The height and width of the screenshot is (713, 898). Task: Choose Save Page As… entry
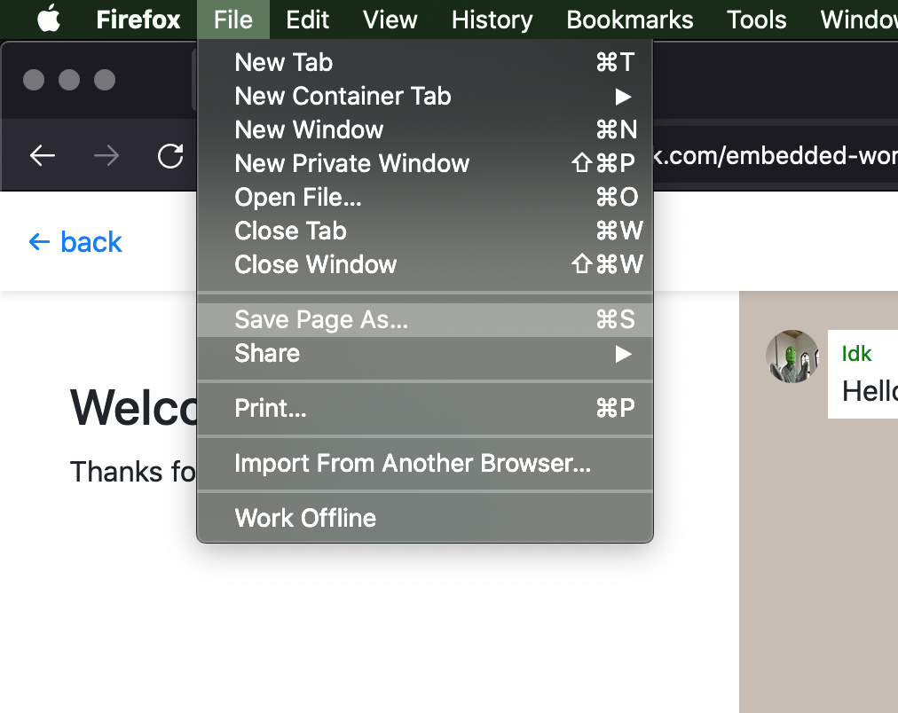[x=425, y=320]
